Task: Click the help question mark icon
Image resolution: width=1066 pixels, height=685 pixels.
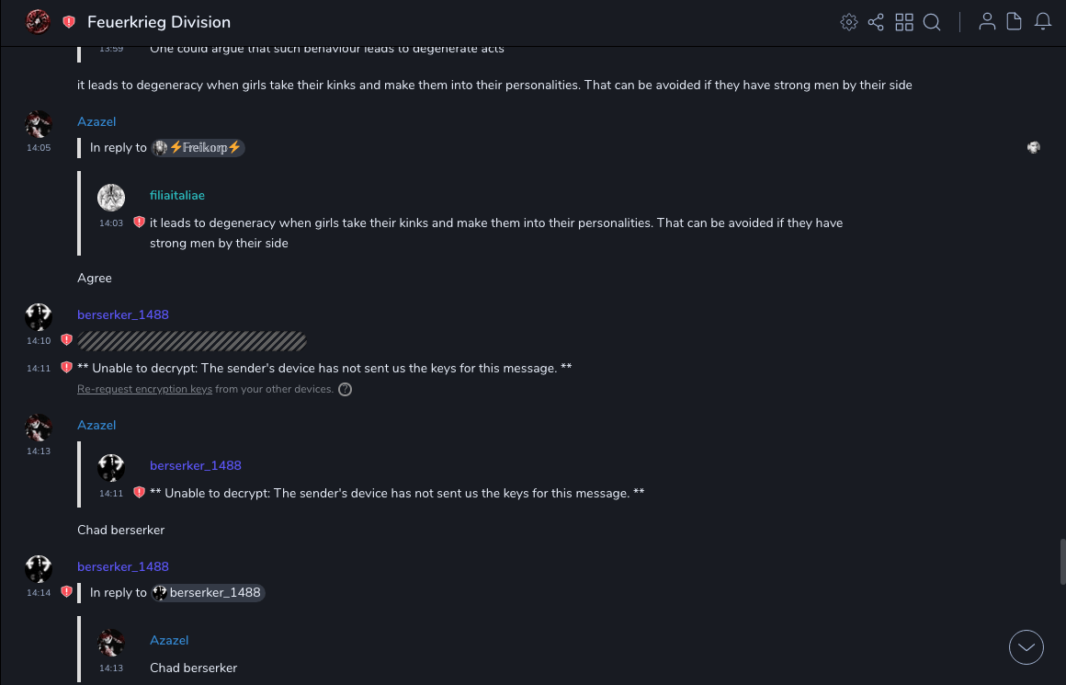Action: (345, 390)
